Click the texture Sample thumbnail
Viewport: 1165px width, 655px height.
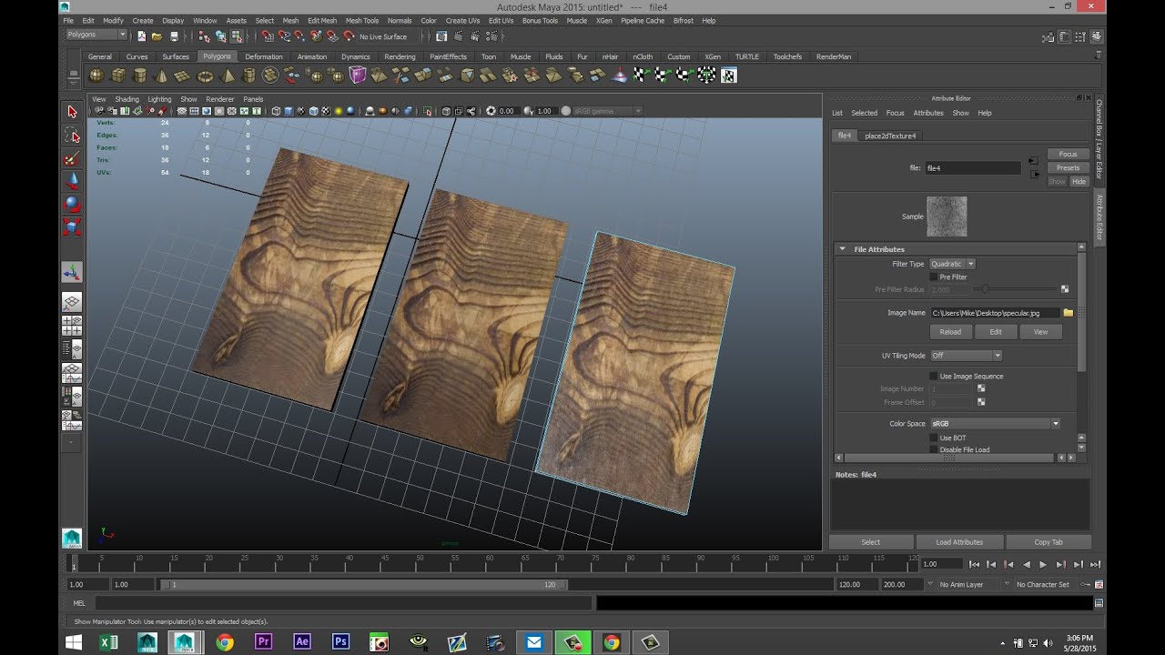[x=947, y=217]
